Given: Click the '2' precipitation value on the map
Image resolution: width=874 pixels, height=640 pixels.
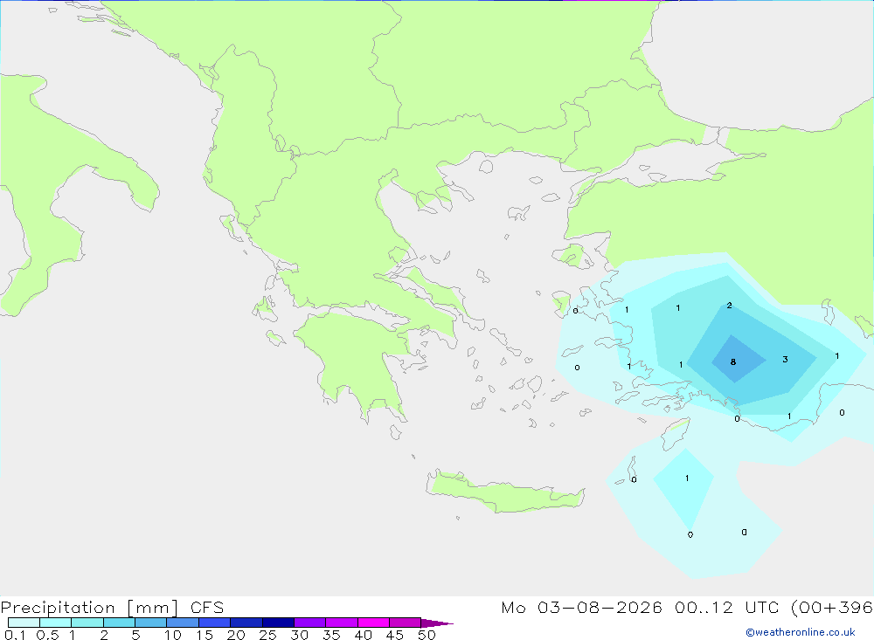Looking at the screenshot, I should pyautogui.click(x=729, y=306).
